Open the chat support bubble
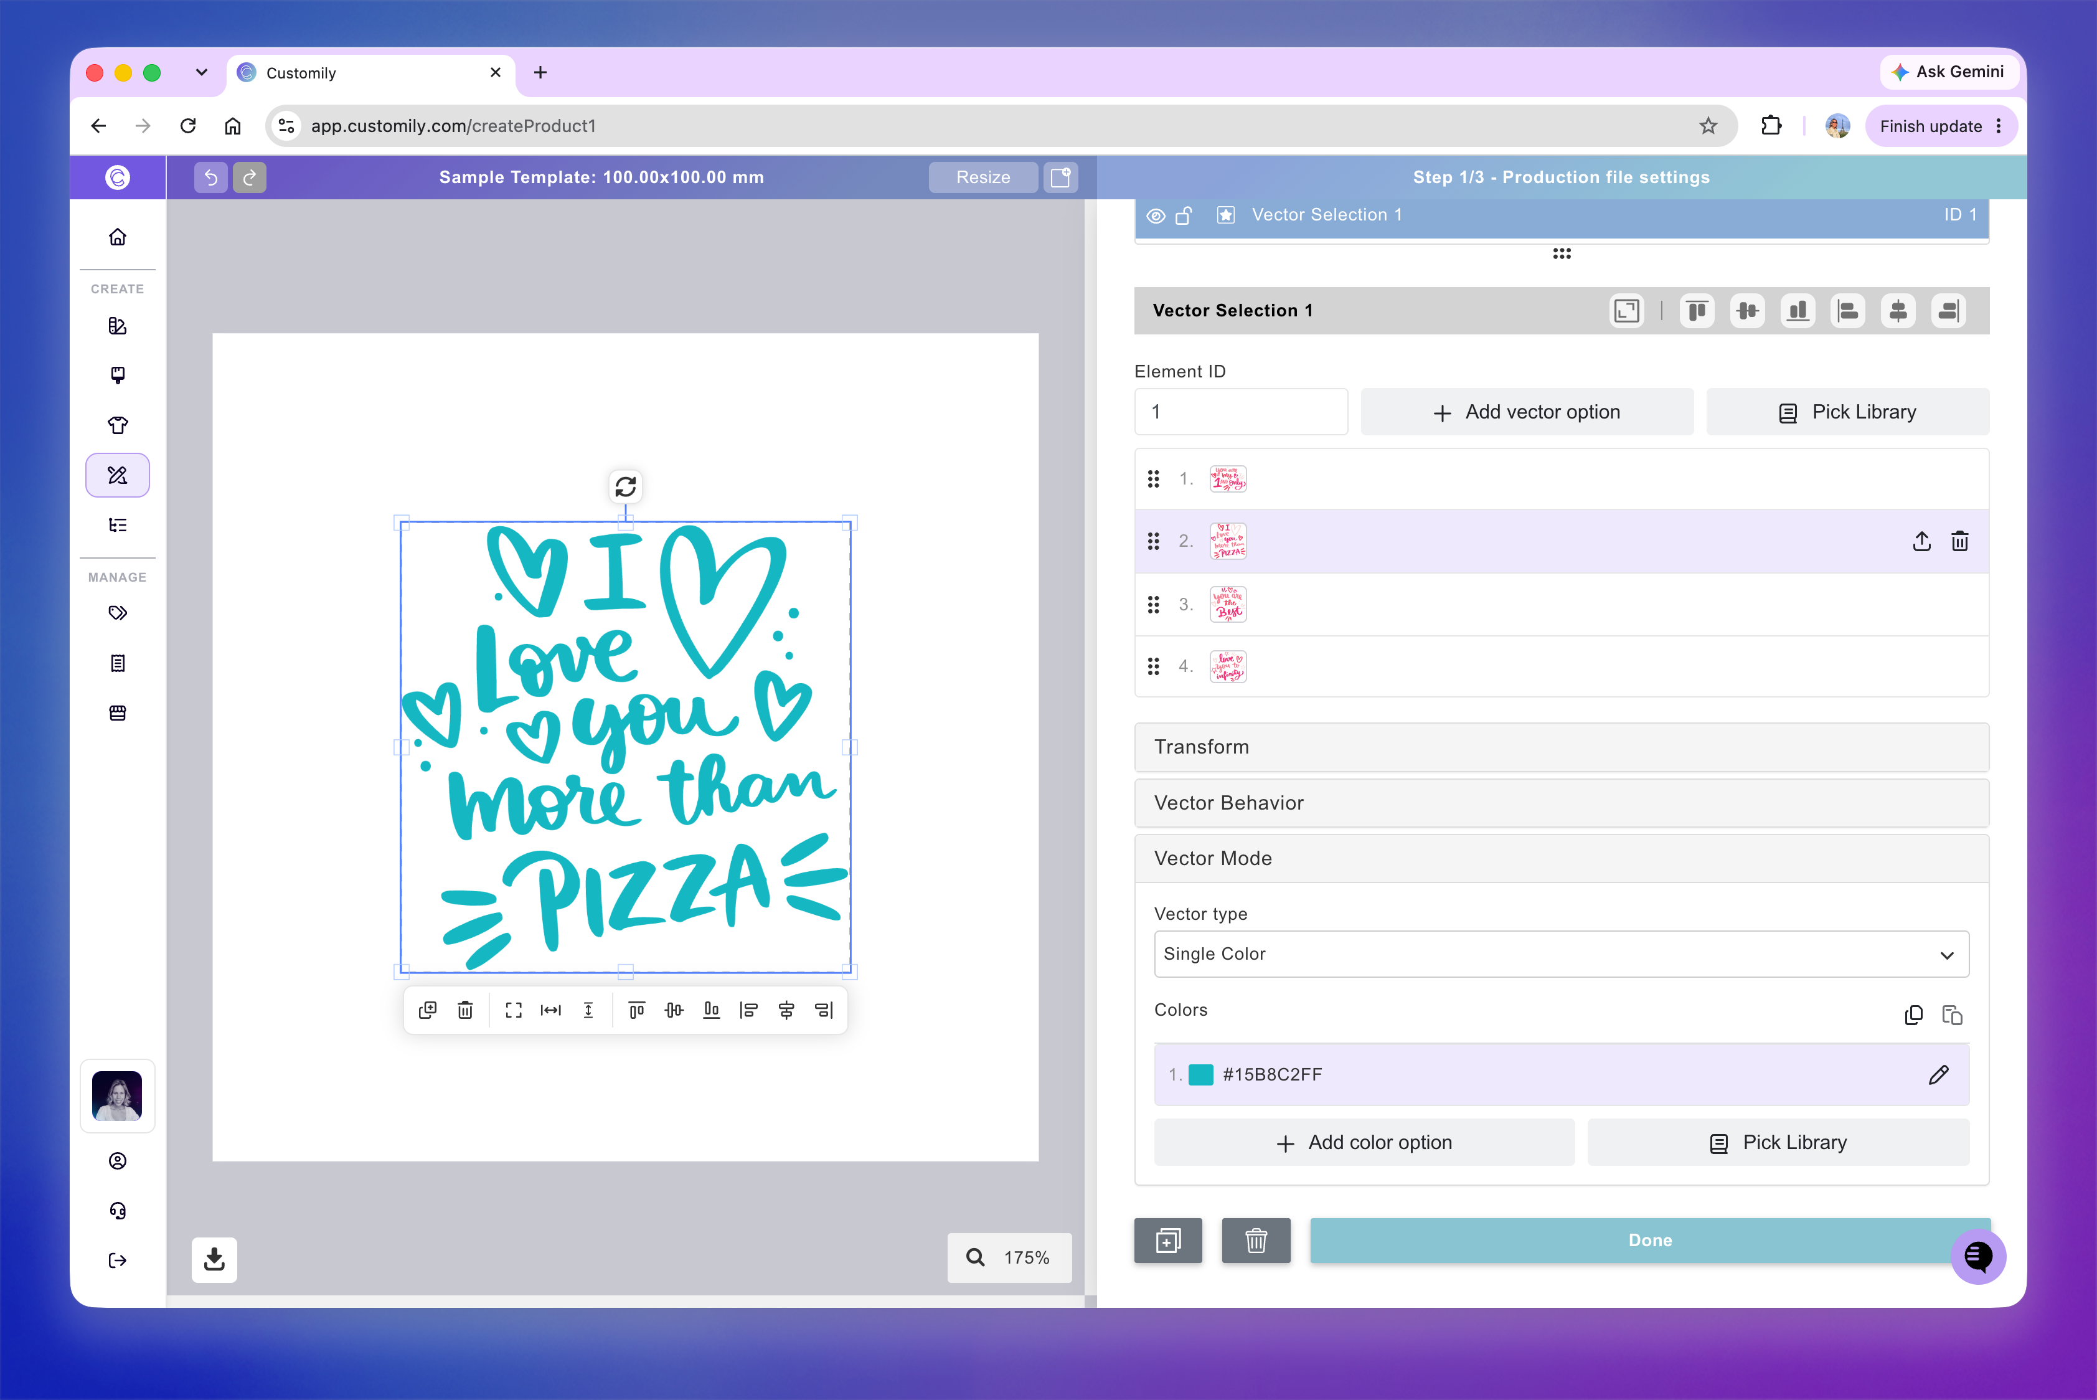2097x1400 pixels. 1978,1256
